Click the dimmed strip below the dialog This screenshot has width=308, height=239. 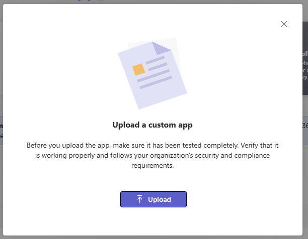pyautogui.click(x=151, y=237)
